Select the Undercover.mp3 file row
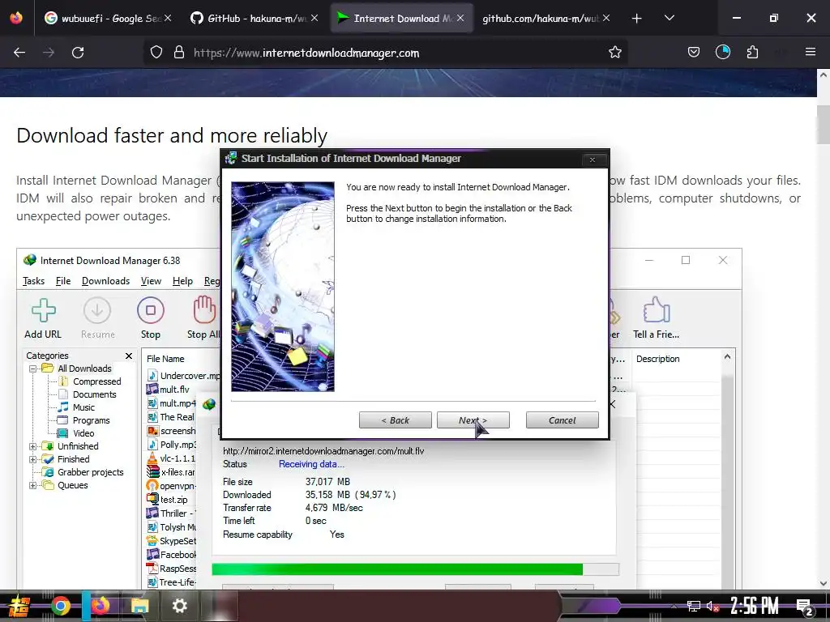 tap(183, 376)
